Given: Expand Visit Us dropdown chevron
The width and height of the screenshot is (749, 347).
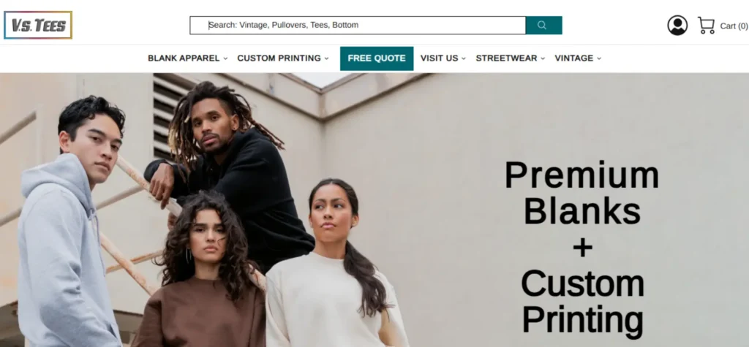Looking at the screenshot, I should pos(463,58).
